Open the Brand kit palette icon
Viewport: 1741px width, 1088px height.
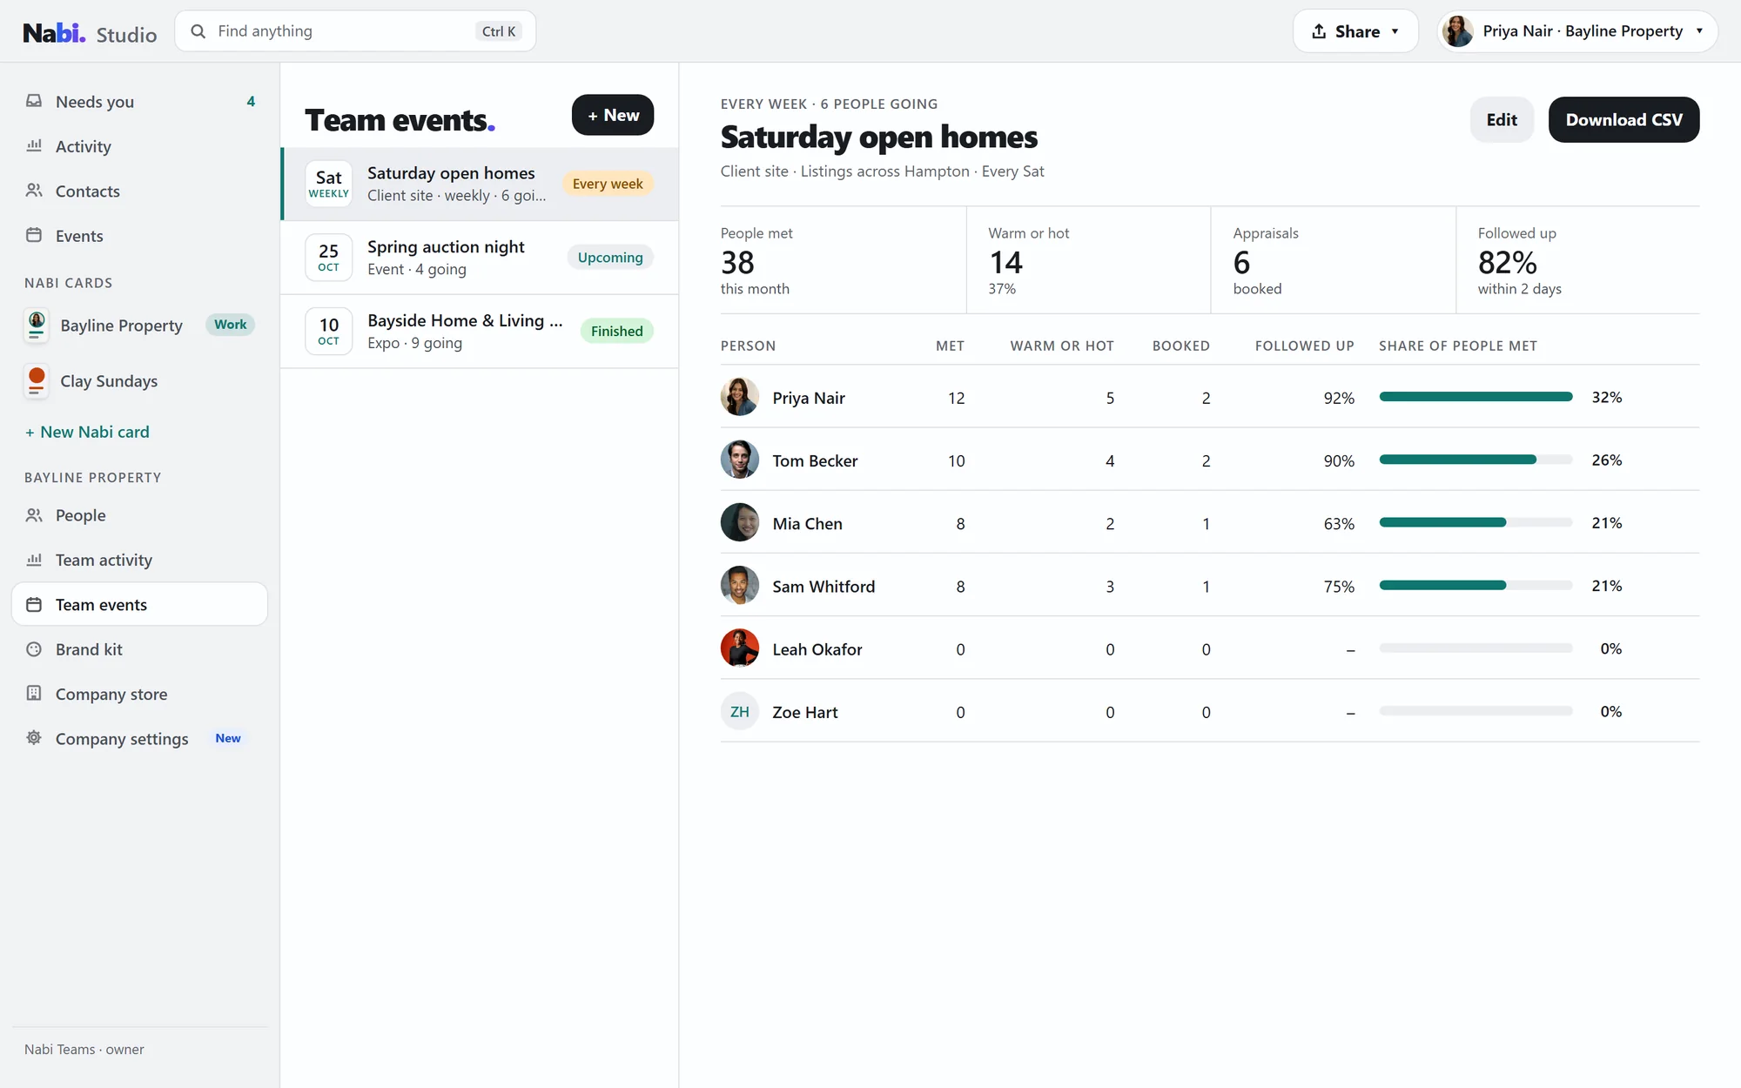click(34, 649)
